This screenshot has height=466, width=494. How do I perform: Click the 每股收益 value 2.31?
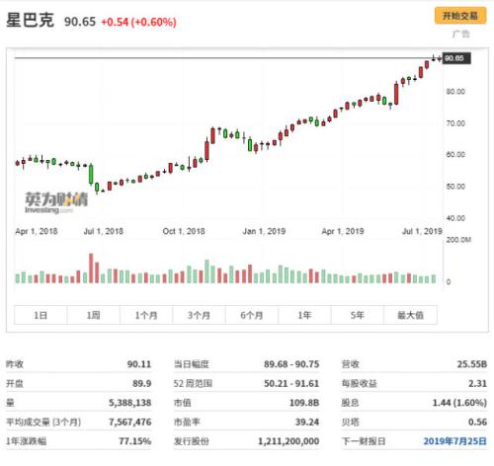tap(477, 383)
